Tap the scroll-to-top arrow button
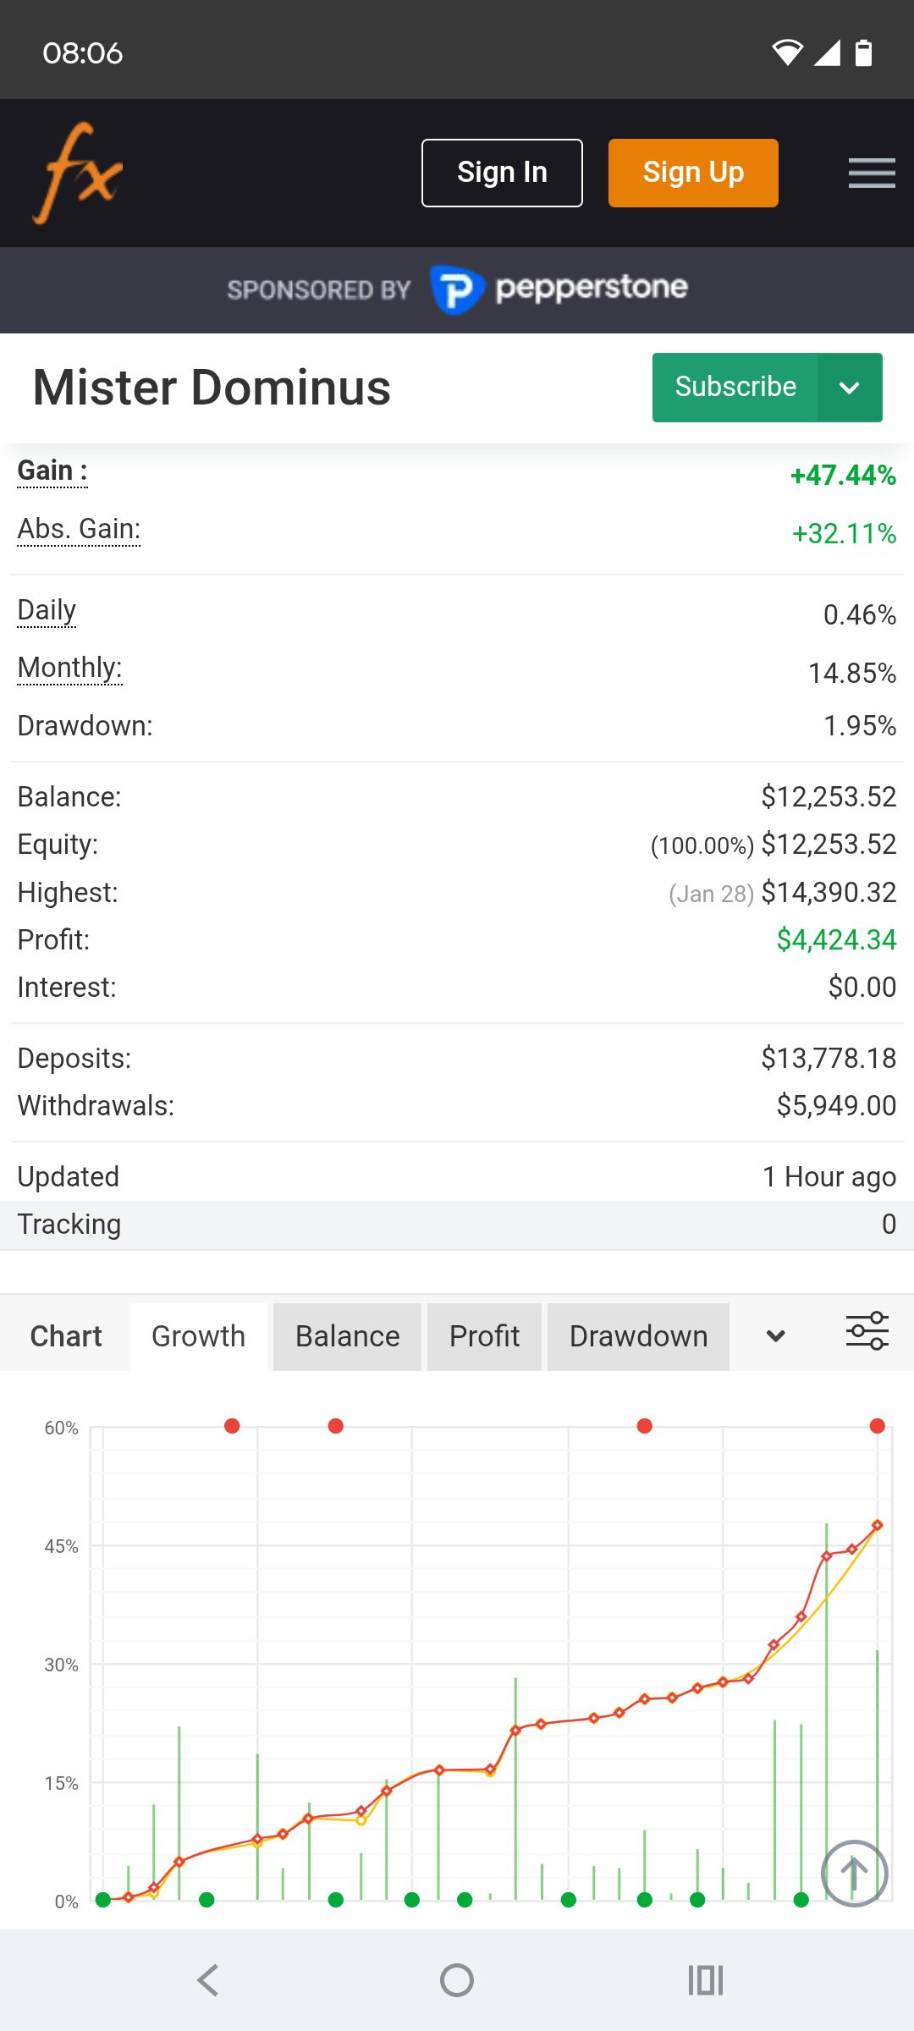914x2031 pixels. 854,1874
